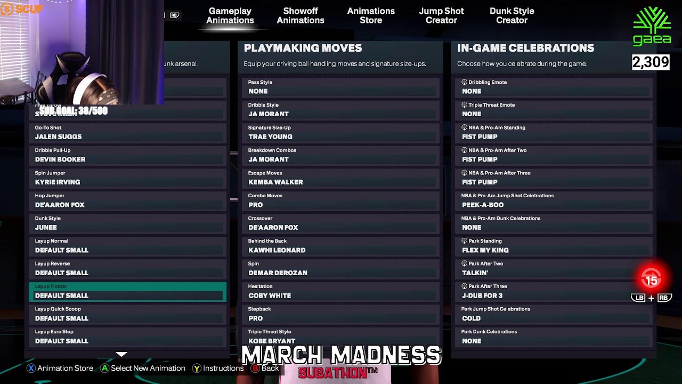Select Spin Demar Derozan row
The image size is (682, 384).
point(341,269)
